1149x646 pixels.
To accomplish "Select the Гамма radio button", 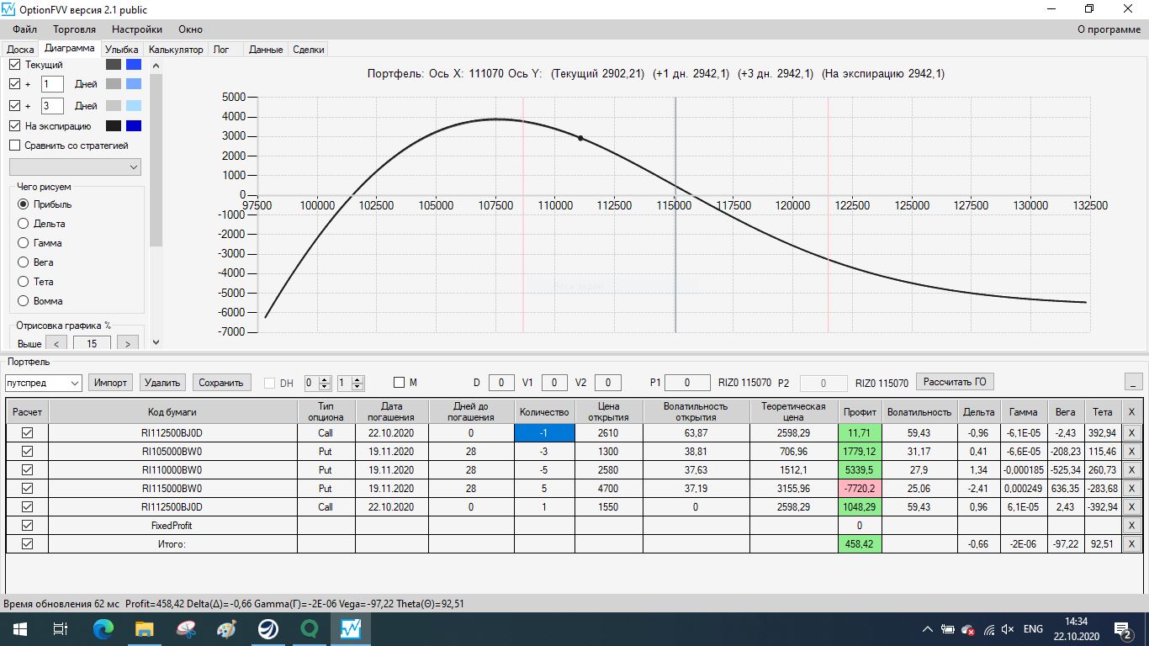I will tap(23, 243).
